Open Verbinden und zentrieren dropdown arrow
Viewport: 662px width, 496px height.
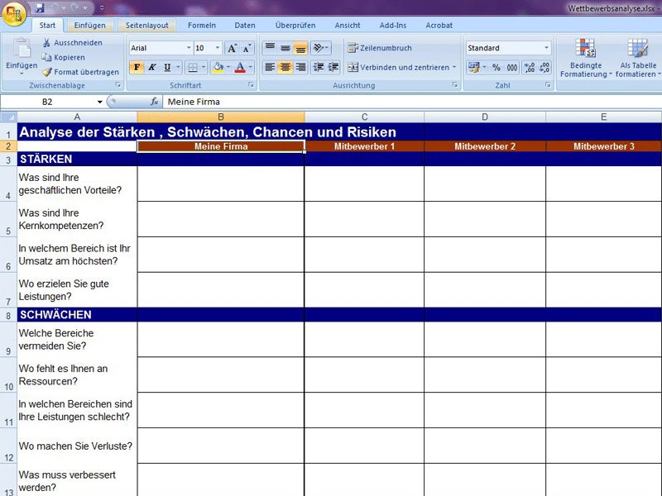coord(454,68)
